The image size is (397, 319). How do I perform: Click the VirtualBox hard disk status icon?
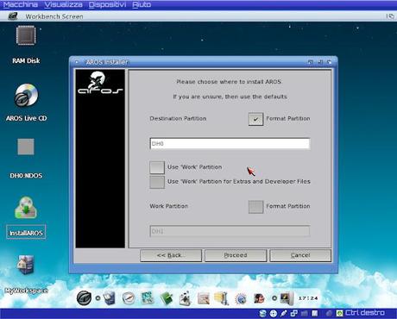[x=262, y=313]
